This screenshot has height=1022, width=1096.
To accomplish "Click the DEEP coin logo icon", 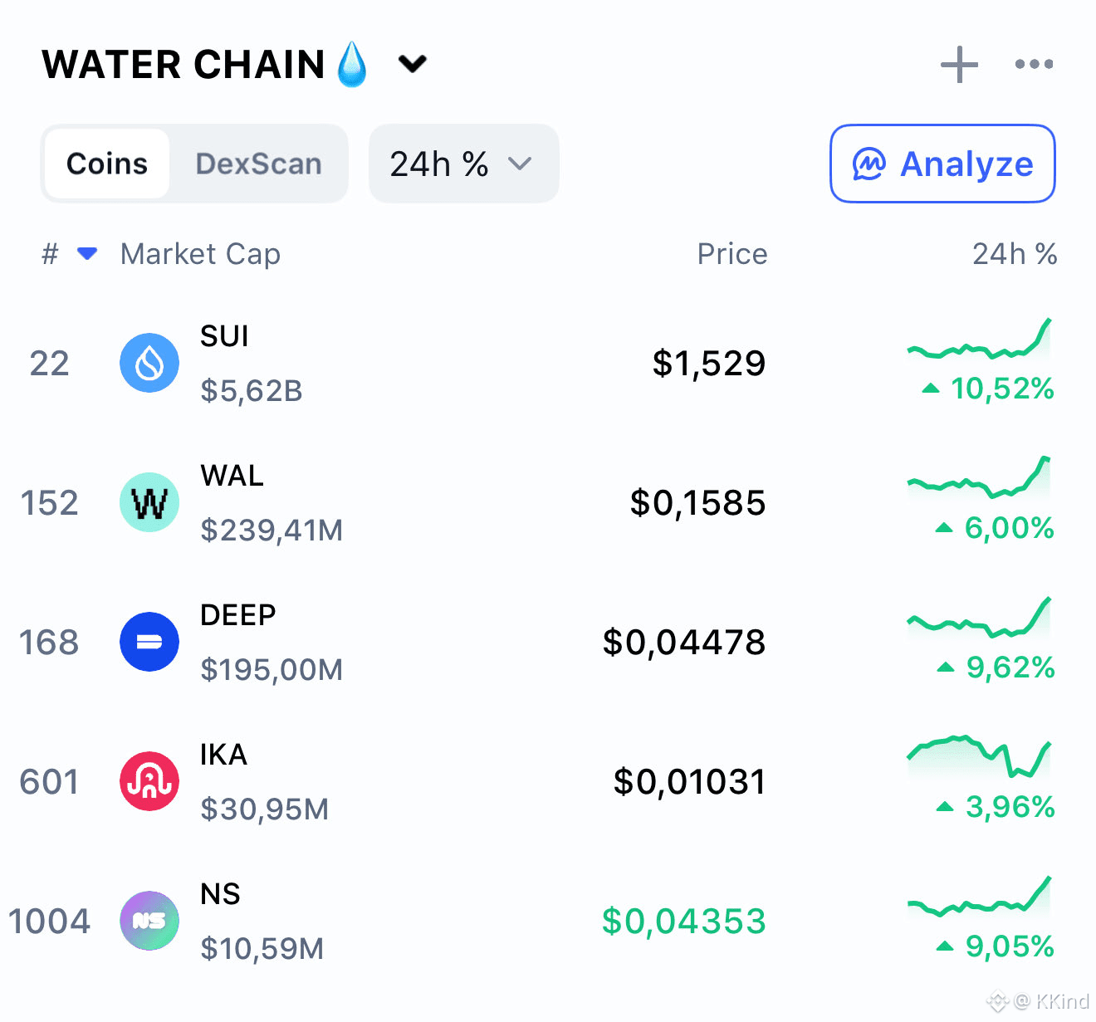I will (149, 642).
